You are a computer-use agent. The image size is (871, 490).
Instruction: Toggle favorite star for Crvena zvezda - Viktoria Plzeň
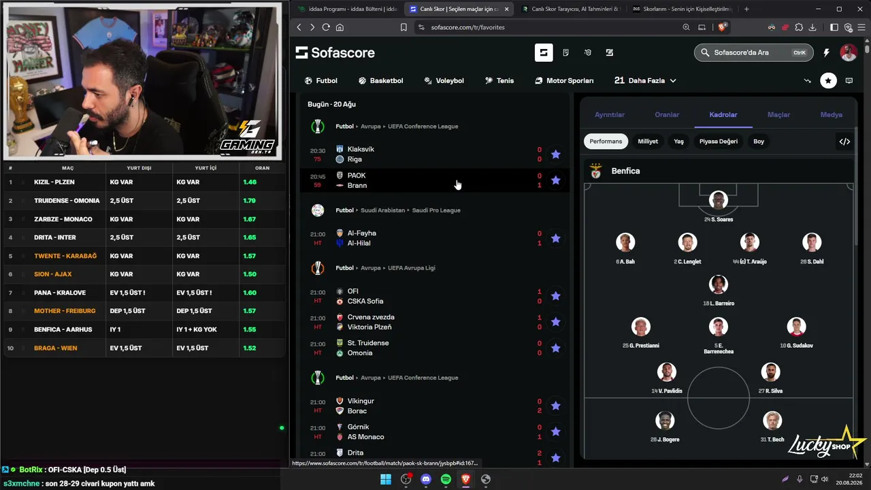pos(556,322)
